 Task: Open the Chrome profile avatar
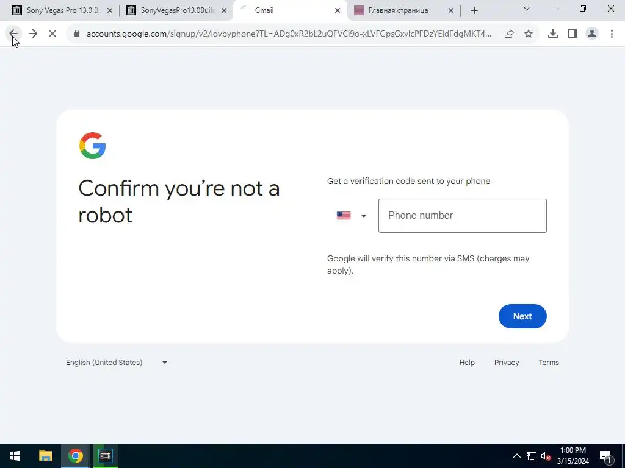pos(592,34)
